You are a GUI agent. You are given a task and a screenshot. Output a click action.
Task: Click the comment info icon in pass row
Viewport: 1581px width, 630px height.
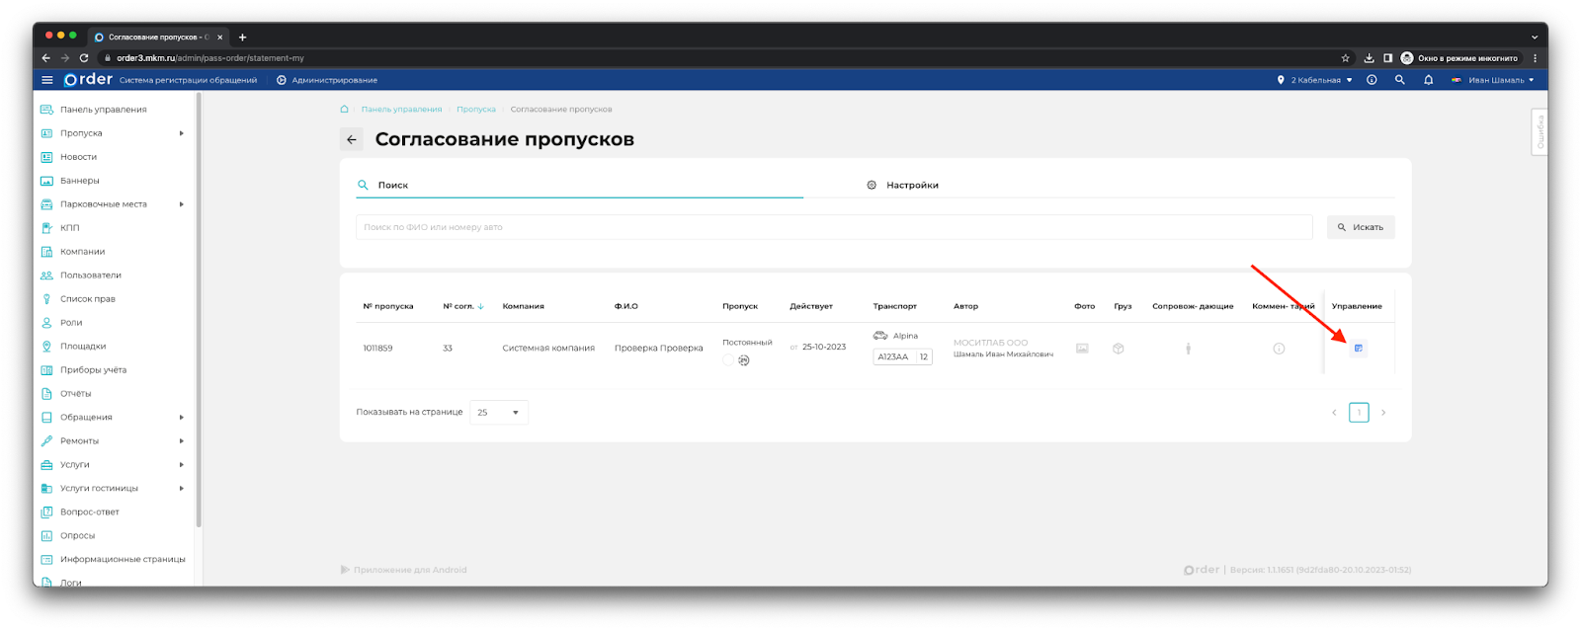[x=1279, y=349]
